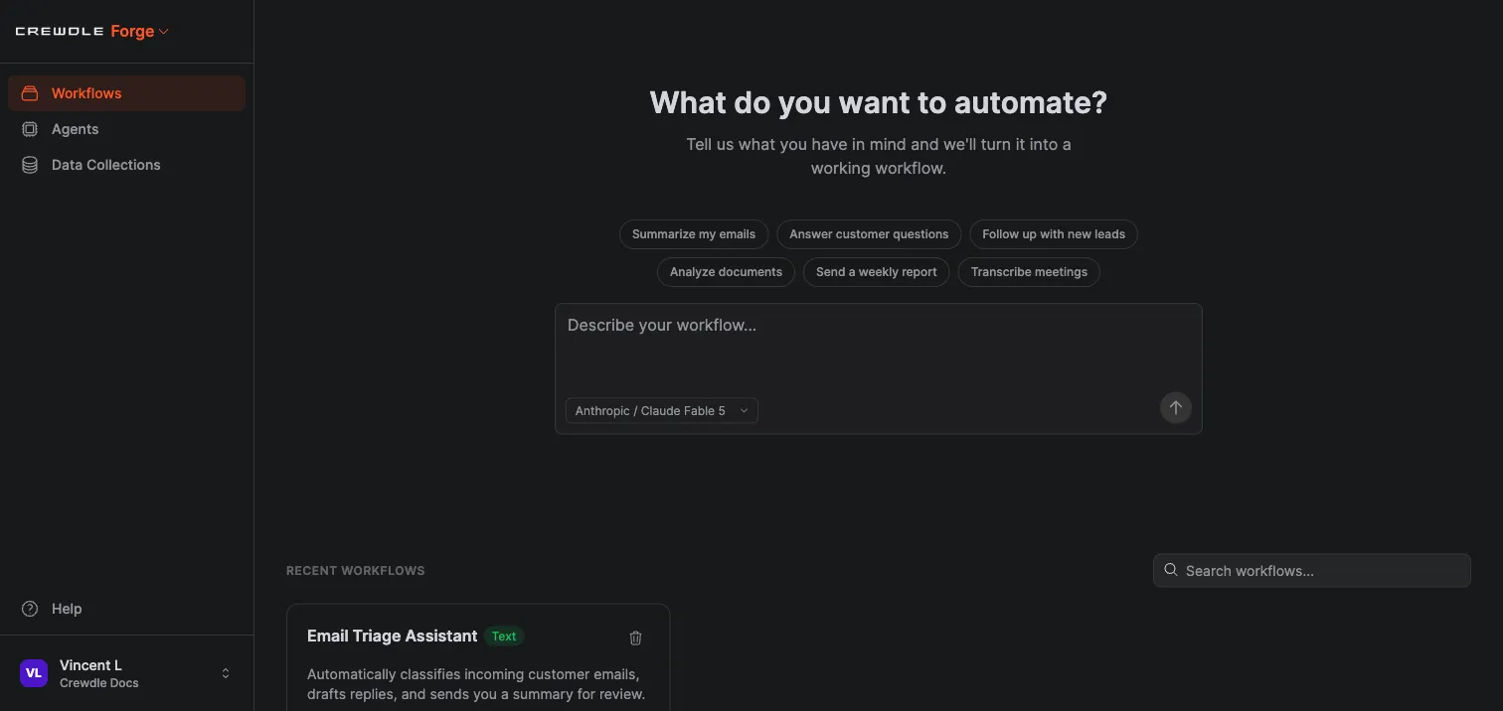Viewport: 1503px width, 711px height.
Task: Select Follow up with new leads suggestion
Action: point(1054,234)
